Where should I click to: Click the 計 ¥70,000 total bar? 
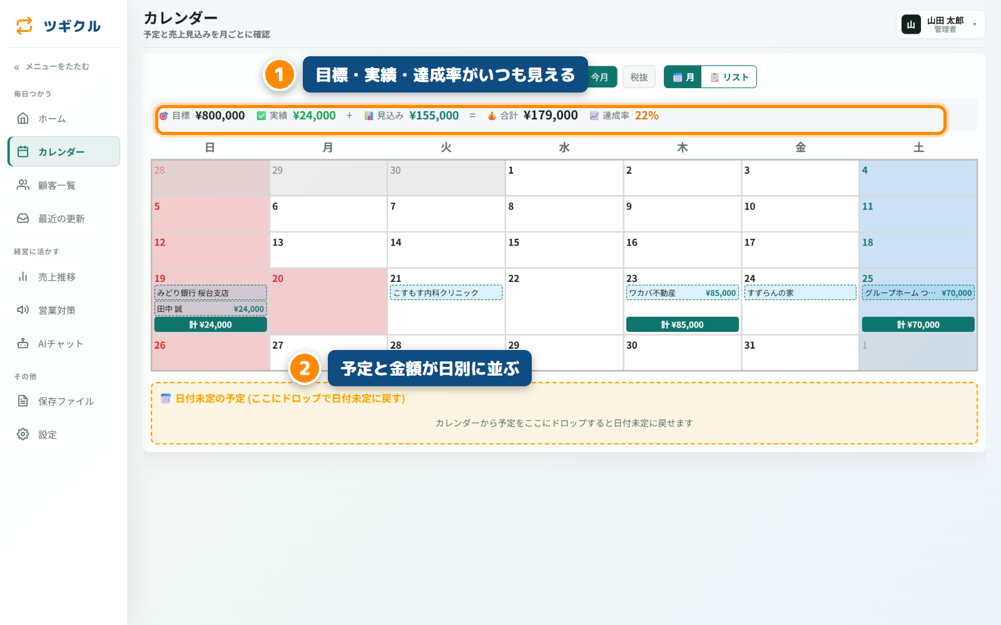pyautogui.click(x=918, y=324)
